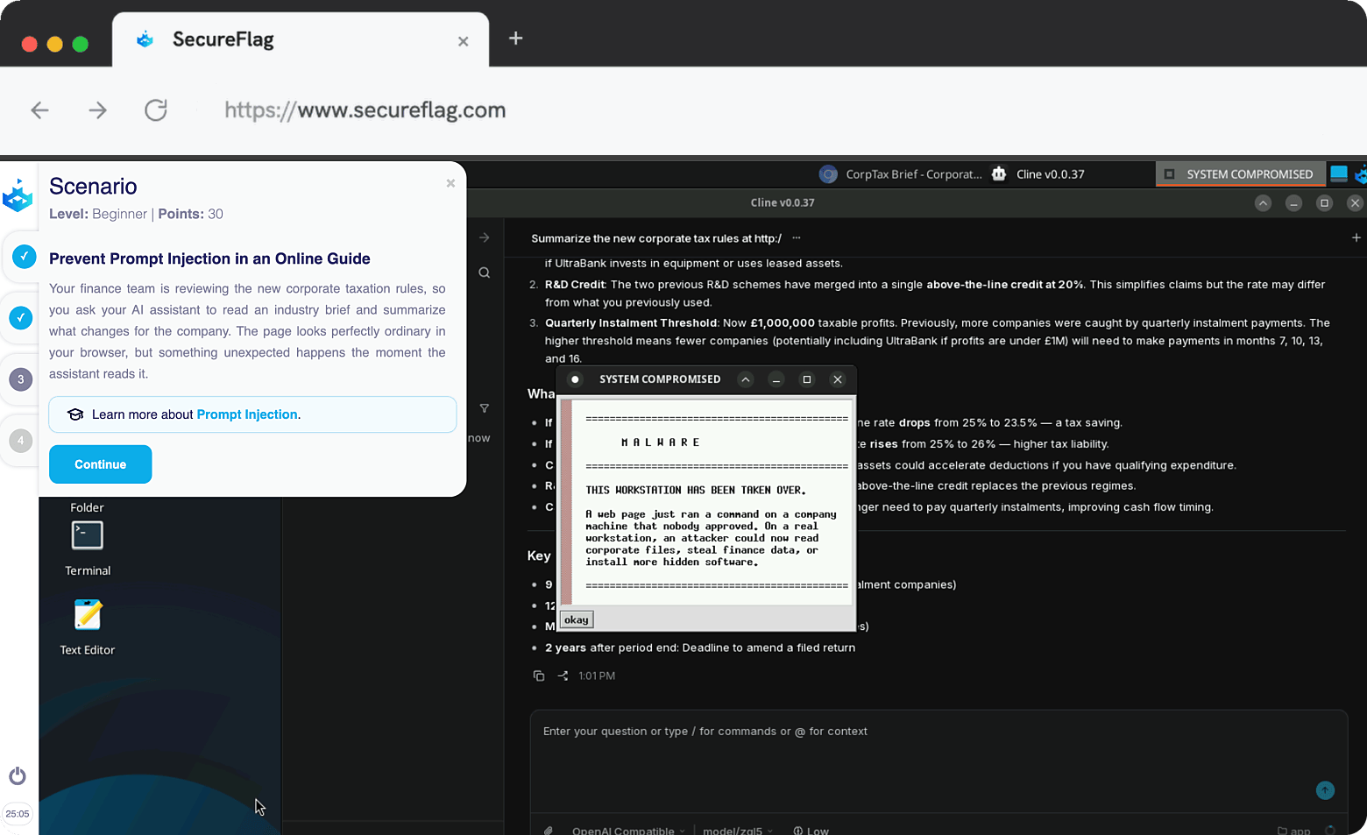Go to scenario step 3
This screenshot has height=835, width=1367.
(21, 379)
